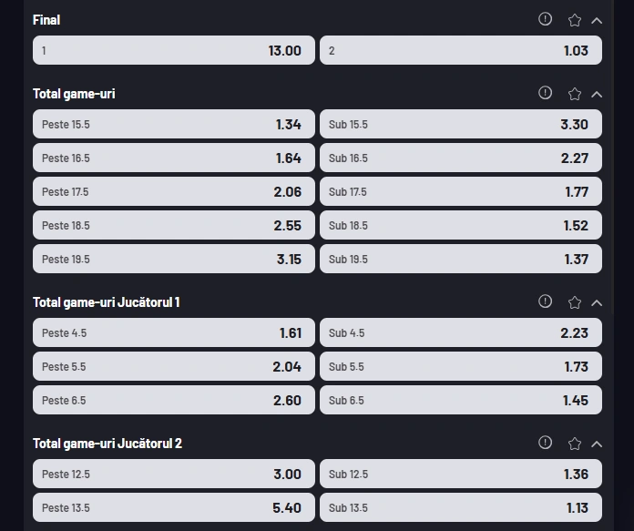Open info icon for Final market
Image resolution: width=634 pixels, height=531 pixels.
pyautogui.click(x=545, y=19)
